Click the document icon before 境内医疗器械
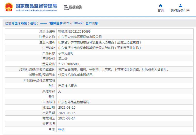 click(x=7, y=23)
